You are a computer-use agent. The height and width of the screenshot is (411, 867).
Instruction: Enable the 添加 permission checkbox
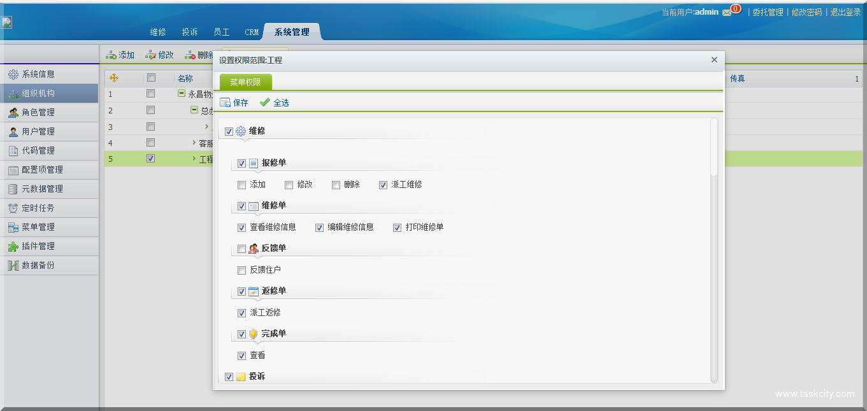point(241,185)
